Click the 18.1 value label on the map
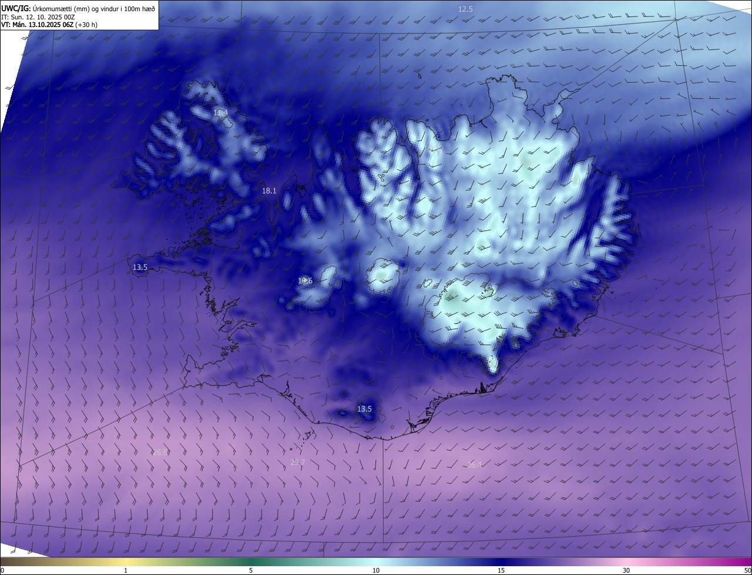The image size is (752, 575). [x=269, y=191]
